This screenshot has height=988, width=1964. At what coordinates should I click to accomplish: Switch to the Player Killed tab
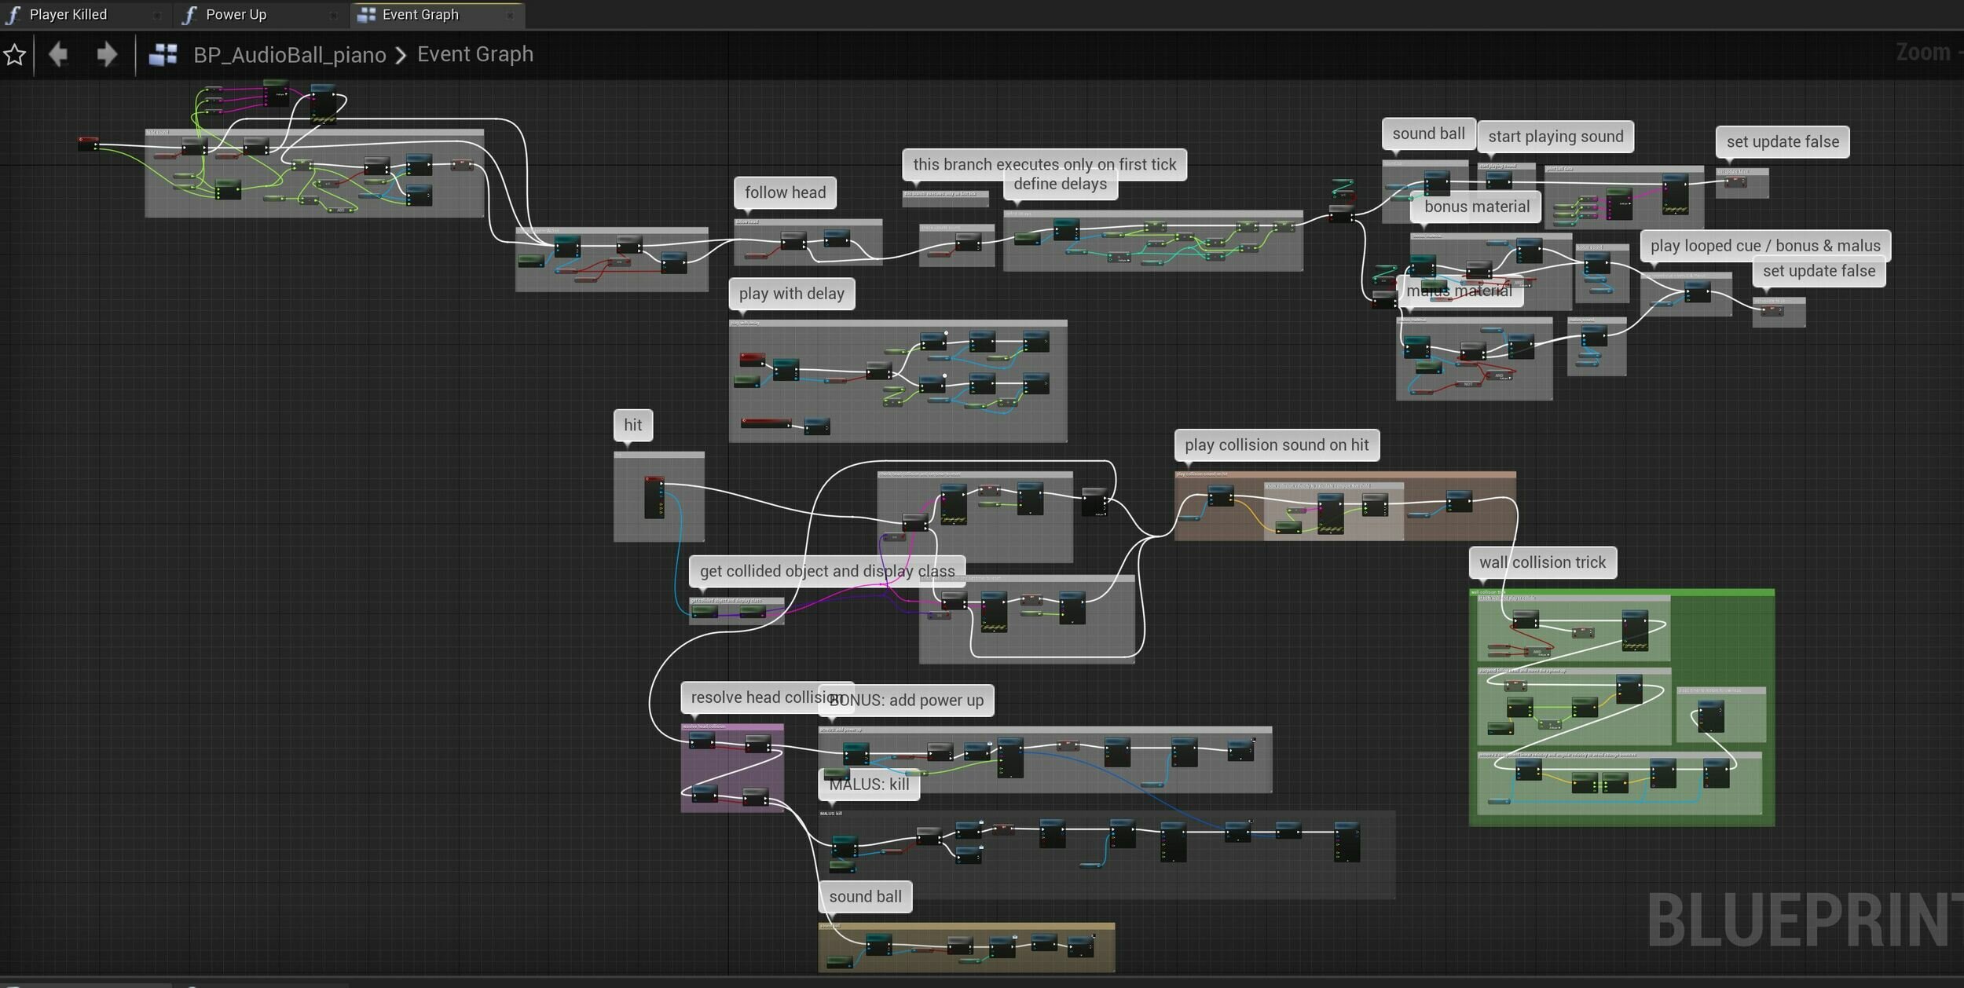68,14
